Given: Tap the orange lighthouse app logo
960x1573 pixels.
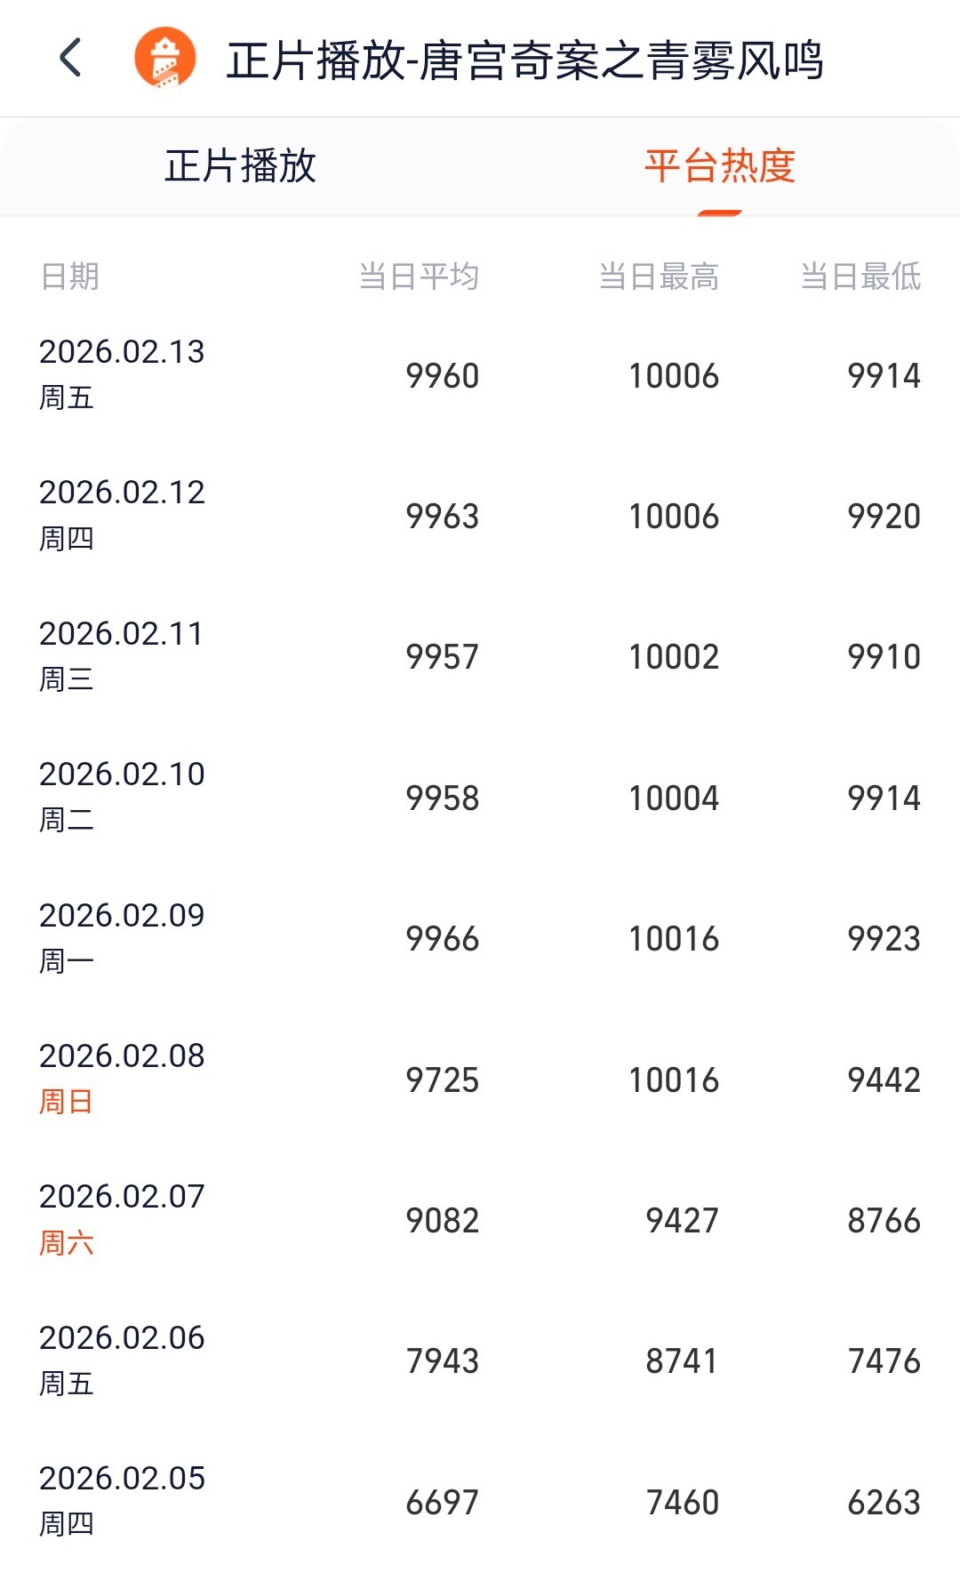Looking at the screenshot, I should click(x=164, y=58).
